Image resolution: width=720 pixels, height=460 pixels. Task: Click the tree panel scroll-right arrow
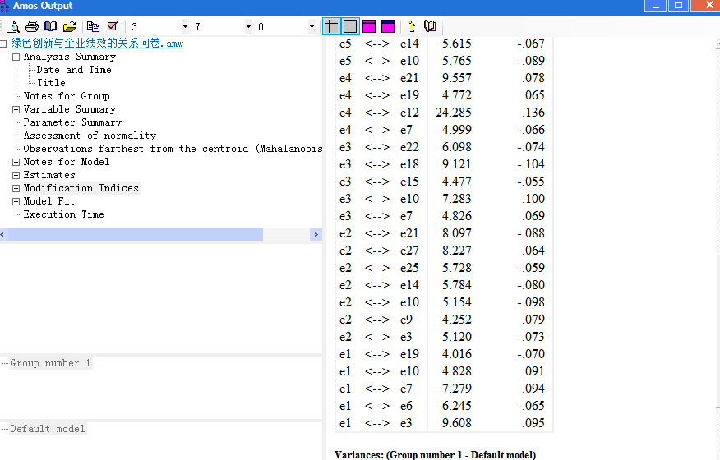pos(316,235)
